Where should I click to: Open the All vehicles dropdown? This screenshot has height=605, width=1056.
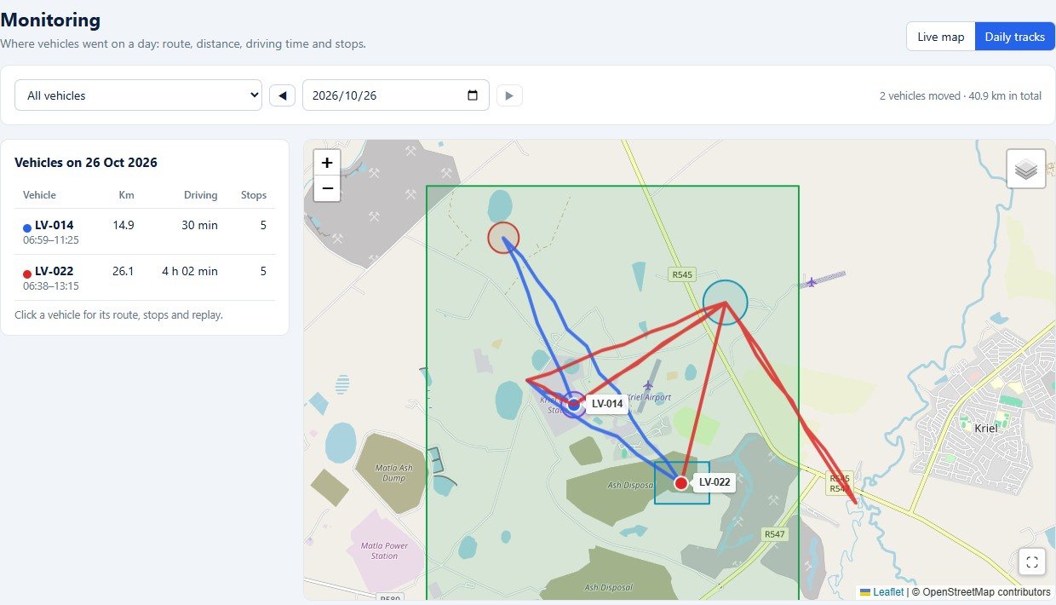click(138, 95)
